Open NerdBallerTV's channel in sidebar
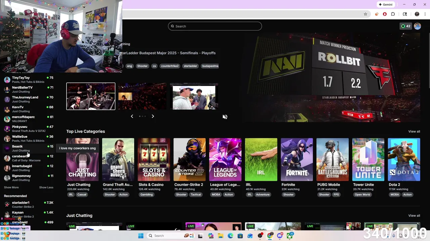 coord(29,89)
